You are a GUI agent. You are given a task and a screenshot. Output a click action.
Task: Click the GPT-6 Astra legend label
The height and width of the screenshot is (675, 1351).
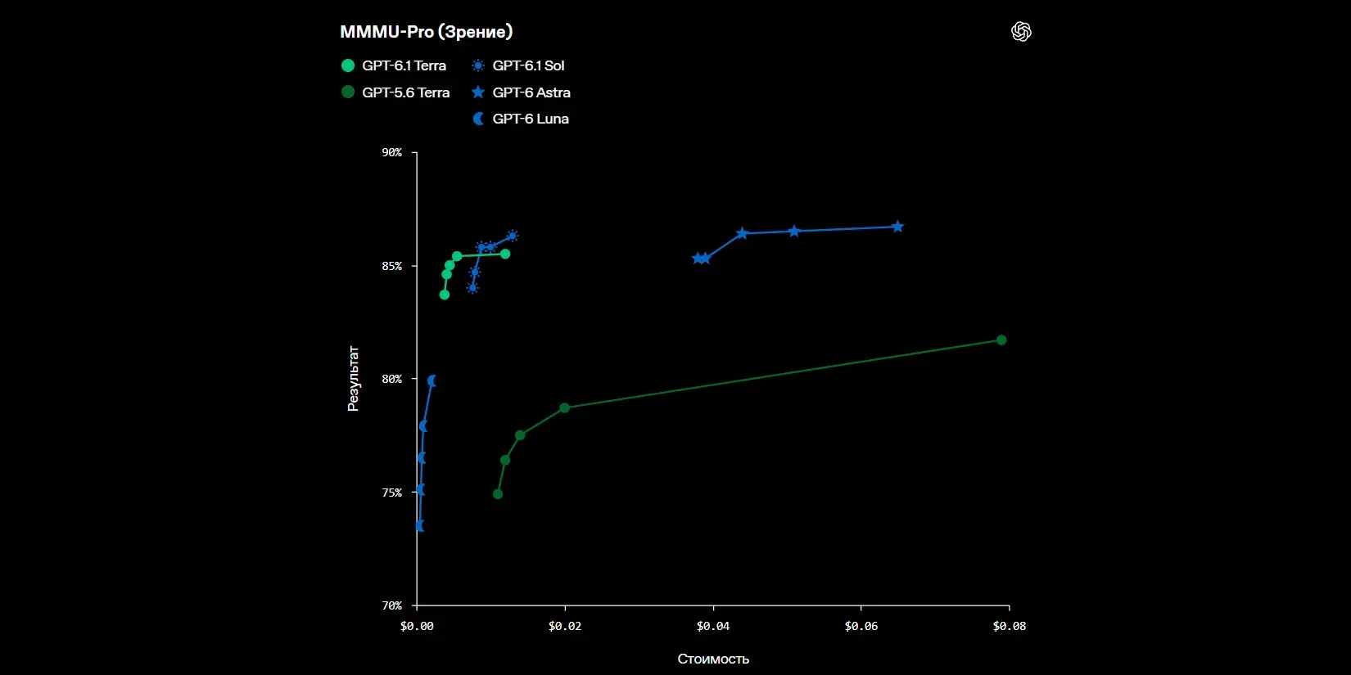pos(531,92)
